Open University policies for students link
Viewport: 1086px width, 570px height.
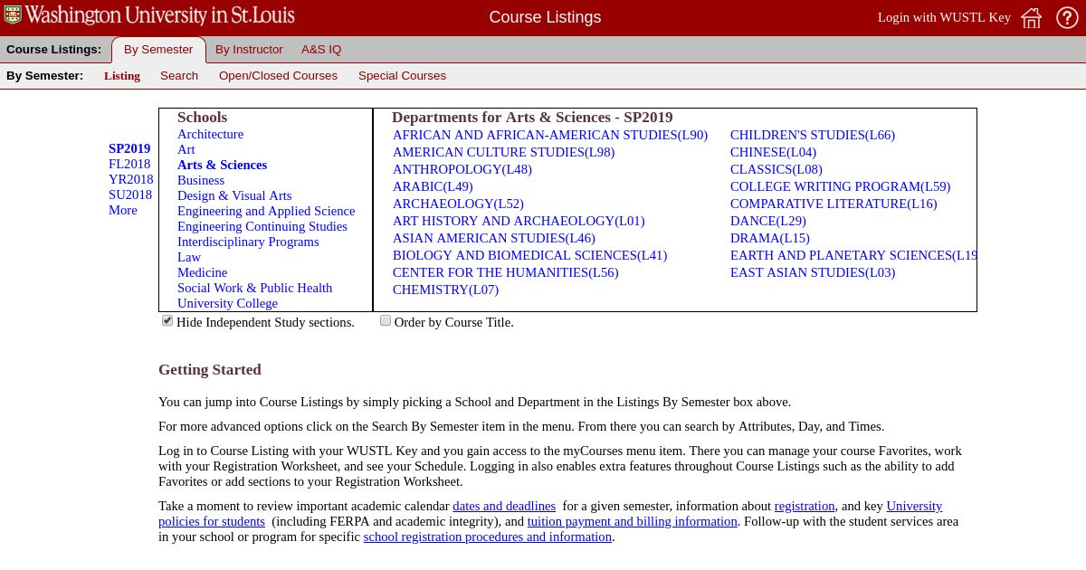coord(212,521)
